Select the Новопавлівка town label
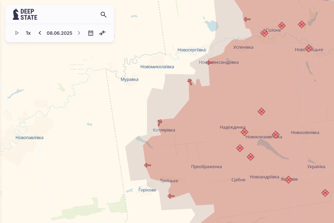 (x=29, y=138)
